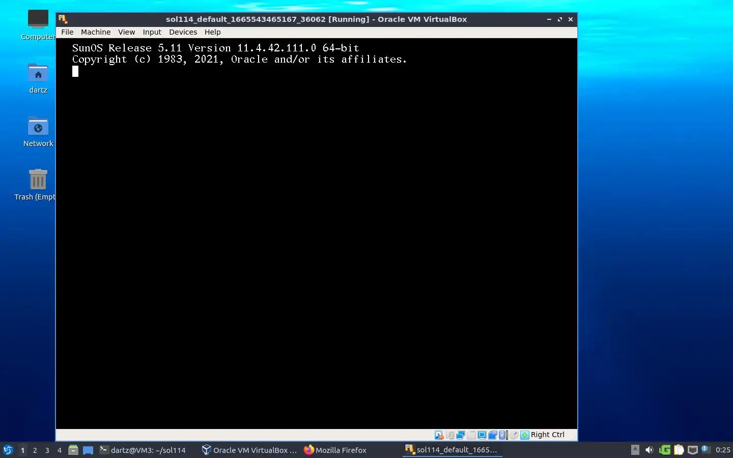The height and width of the screenshot is (458, 733).
Task: Open the Input menu
Action: (152, 32)
